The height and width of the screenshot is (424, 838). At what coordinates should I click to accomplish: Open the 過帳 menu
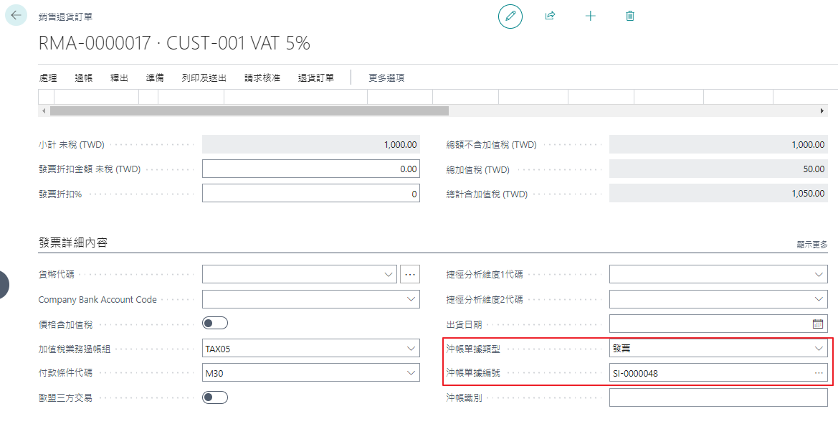pos(83,77)
